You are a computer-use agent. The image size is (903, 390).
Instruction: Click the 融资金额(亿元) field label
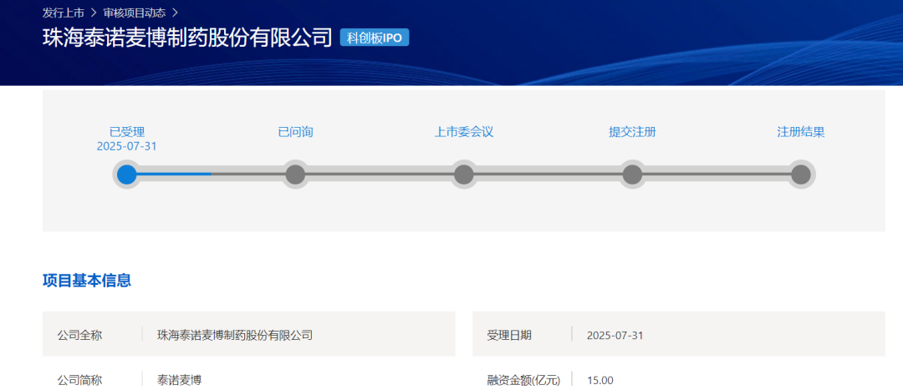point(523,380)
